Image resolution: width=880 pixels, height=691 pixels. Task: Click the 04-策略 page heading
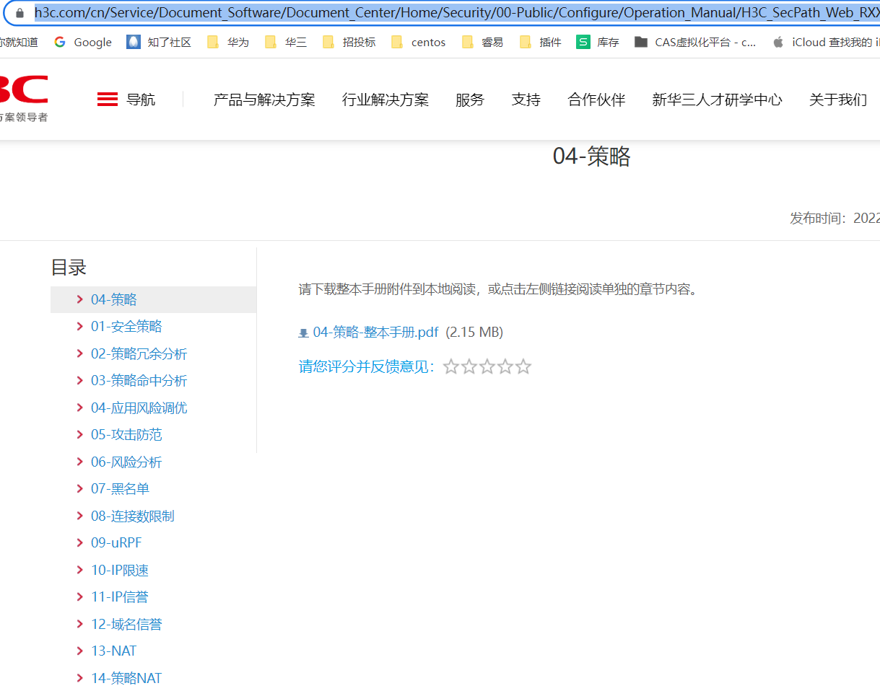coord(592,156)
